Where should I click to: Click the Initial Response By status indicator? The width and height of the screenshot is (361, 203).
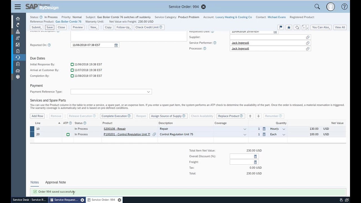pos(72,65)
